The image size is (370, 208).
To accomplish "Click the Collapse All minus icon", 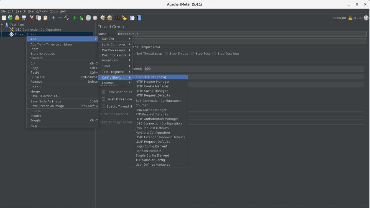I will tap(60, 18).
